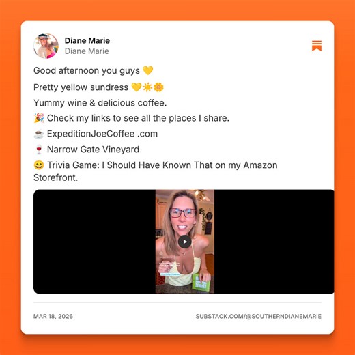This screenshot has width=355, height=355.
Task: Click the orange Substack bookmark logo
Action: [317, 46]
